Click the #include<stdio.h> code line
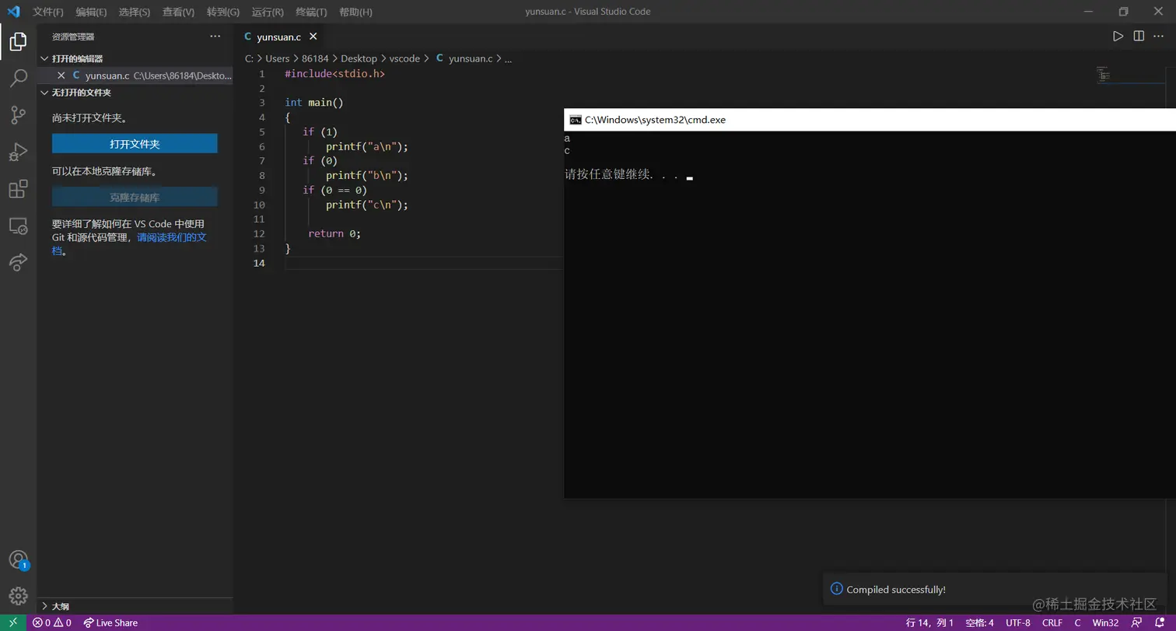The width and height of the screenshot is (1176, 631). [x=335, y=73]
